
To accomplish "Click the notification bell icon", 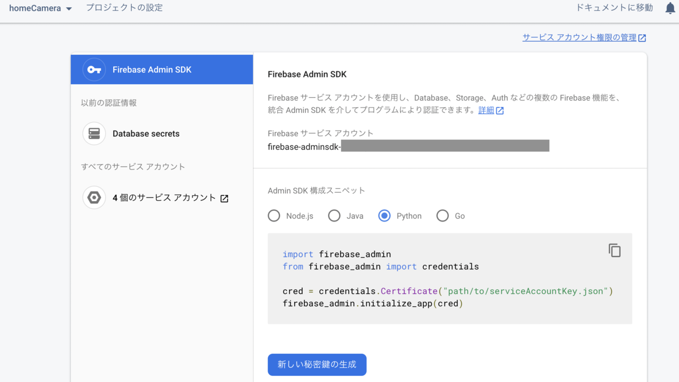I will tap(670, 8).
